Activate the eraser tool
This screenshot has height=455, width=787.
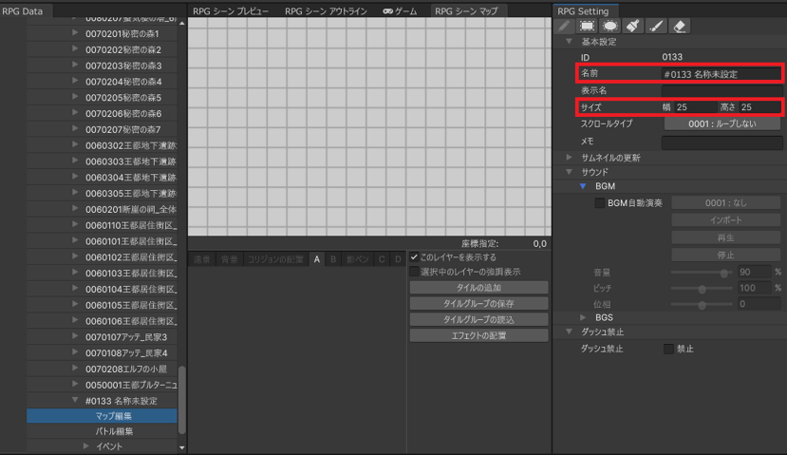(679, 27)
